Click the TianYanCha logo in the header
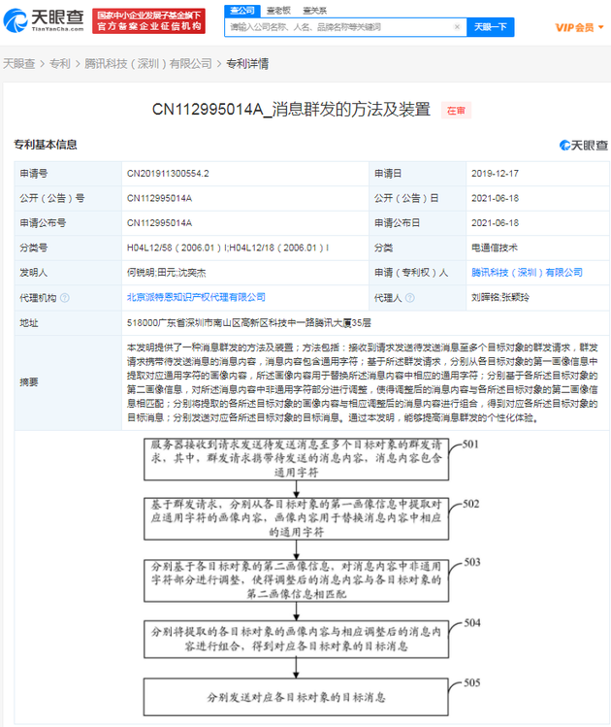Viewport: 611px width, 727px height. pos(44,20)
